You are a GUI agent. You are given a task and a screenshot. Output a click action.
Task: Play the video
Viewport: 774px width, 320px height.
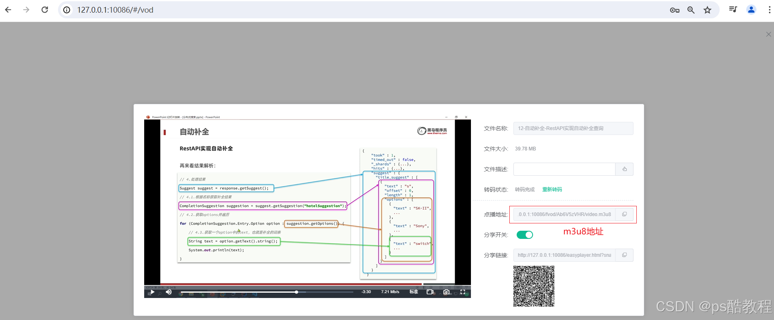coord(152,292)
